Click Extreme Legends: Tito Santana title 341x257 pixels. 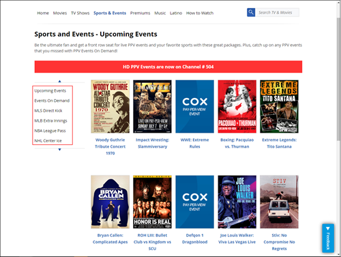[279, 143]
